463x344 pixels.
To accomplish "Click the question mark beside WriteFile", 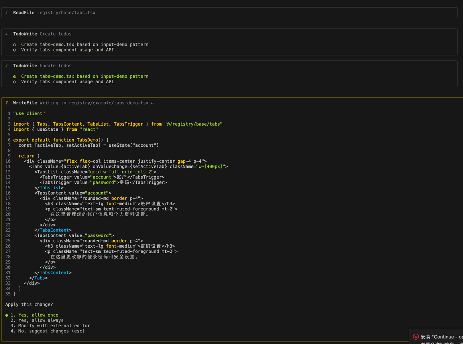I will (x=7, y=103).
